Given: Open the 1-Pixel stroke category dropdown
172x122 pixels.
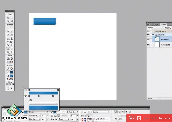Looking at the screenshot, I should coord(72,112).
